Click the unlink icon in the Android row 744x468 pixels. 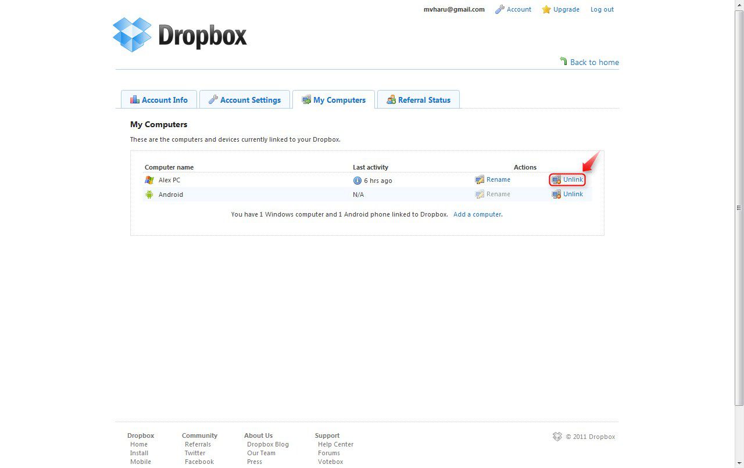[x=556, y=195]
